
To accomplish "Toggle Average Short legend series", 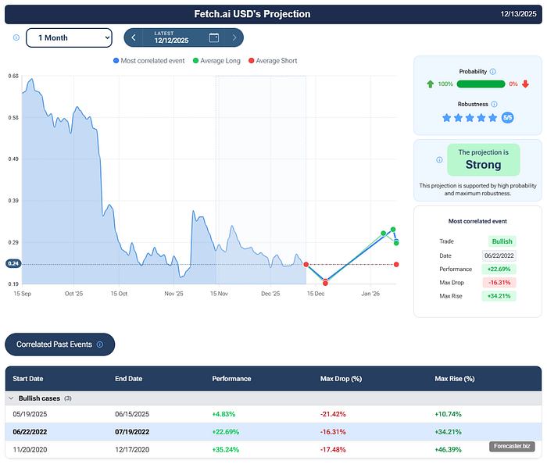I will tap(273, 61).
